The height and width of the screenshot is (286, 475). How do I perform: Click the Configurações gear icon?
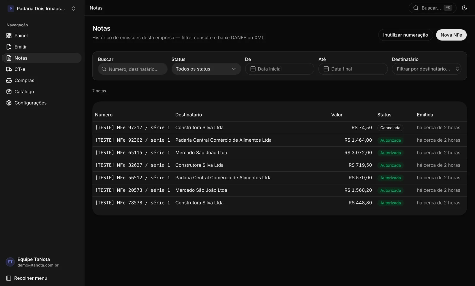tap(9, 103)
